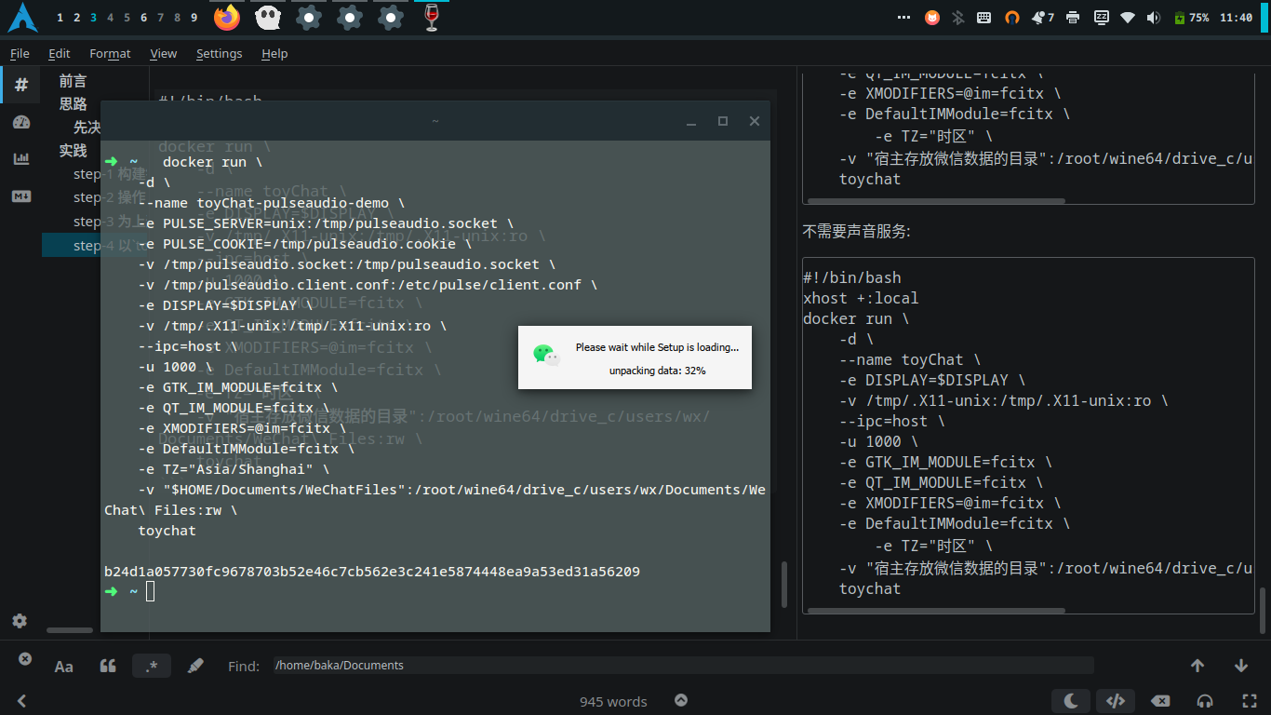
Task: Jump to next search match down arrow
Action: tap(1240, 666)
